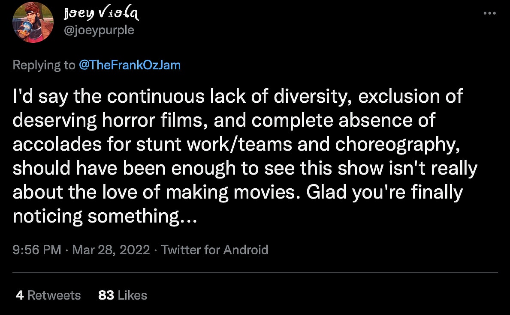Click the Mar 28, 2022 date
The width and height of the screenshot is (510, 315).
pyautogui.click(x=111, y=250)
